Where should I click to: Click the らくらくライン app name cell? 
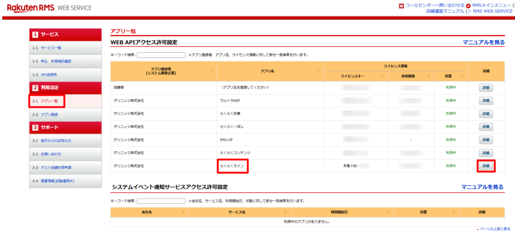[270, 166]
